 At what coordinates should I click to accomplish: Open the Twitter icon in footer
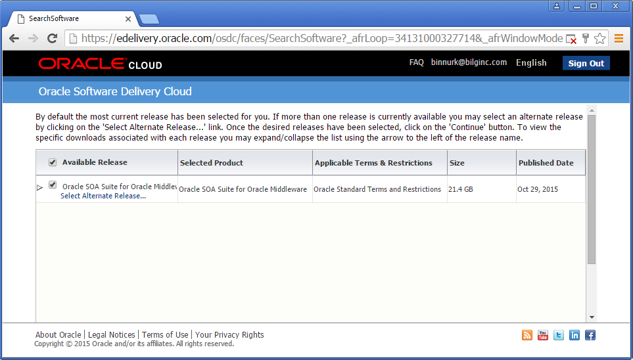(558, 335)
